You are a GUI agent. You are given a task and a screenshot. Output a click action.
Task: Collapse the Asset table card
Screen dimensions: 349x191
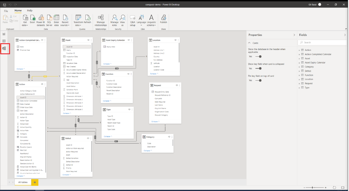click(67, 113)
